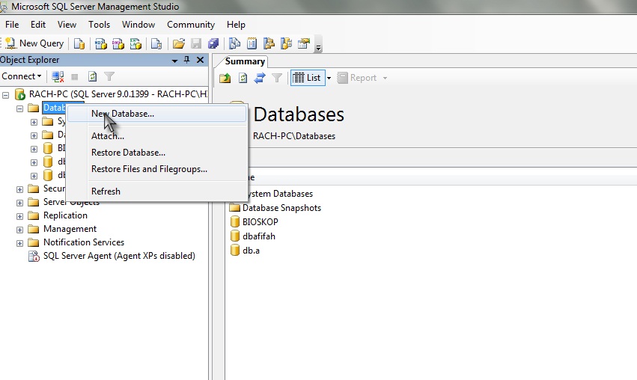Choose Restore Database... from context menu
The width and height of the screenshot is (637, 380).
(156, 153)
